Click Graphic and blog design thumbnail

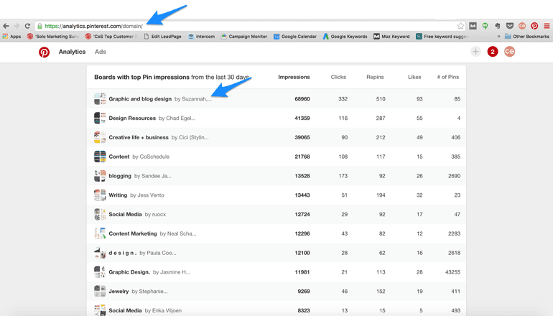100,99
